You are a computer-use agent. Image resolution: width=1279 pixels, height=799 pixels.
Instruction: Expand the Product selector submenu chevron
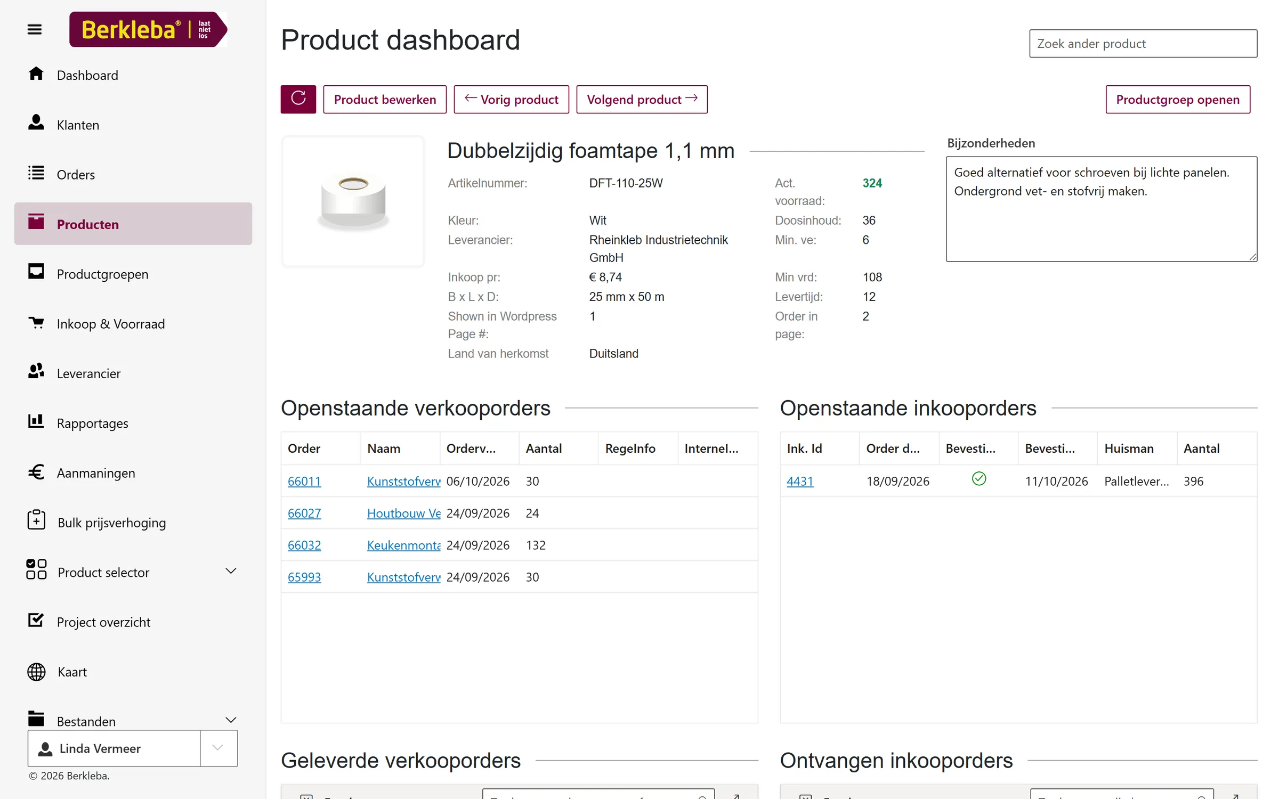point(231,571)
